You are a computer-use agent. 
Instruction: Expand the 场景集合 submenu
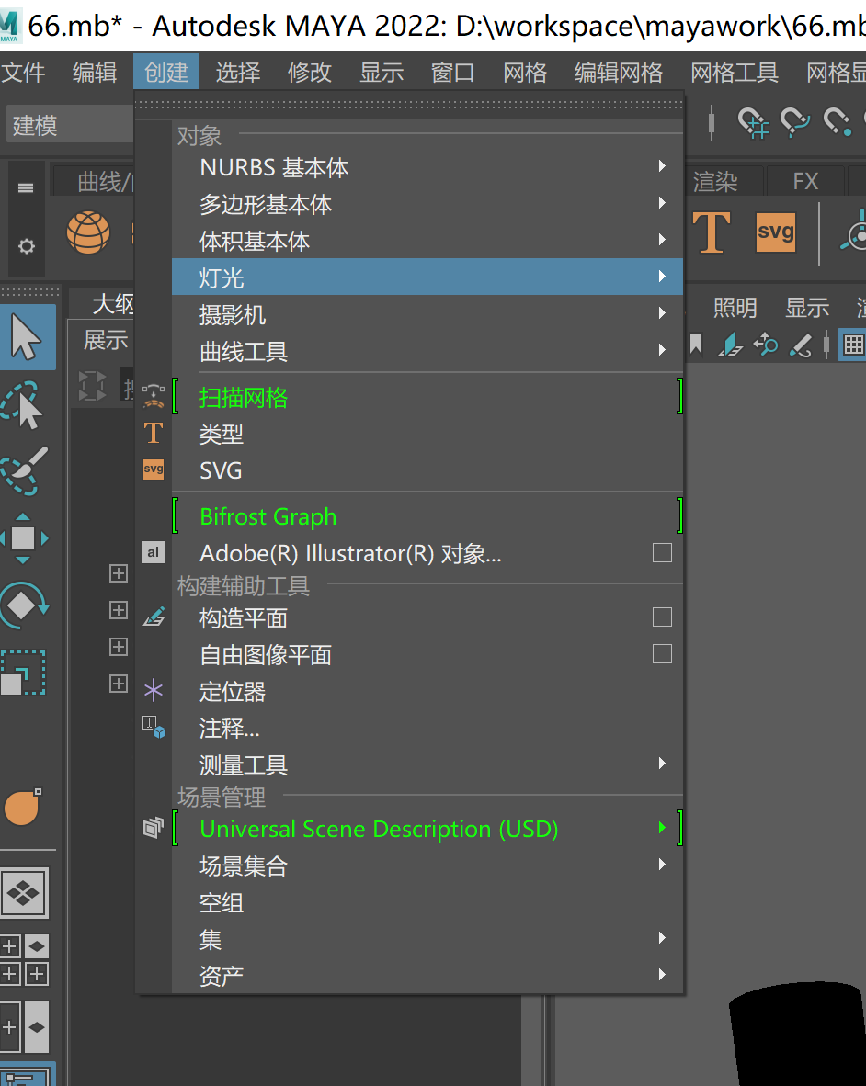(427, 865)
